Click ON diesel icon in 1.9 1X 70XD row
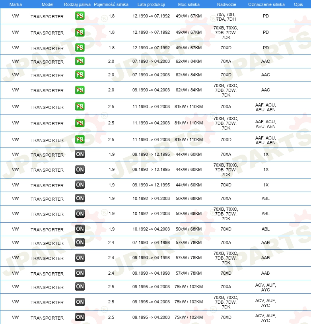311x324 pixels. (x=80, y=185)
